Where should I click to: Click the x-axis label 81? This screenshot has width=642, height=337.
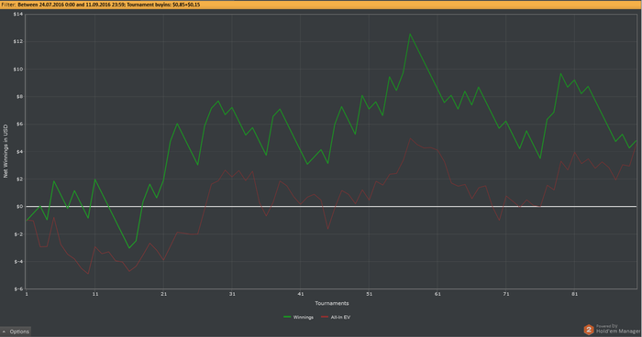click(x=574, y=294)
